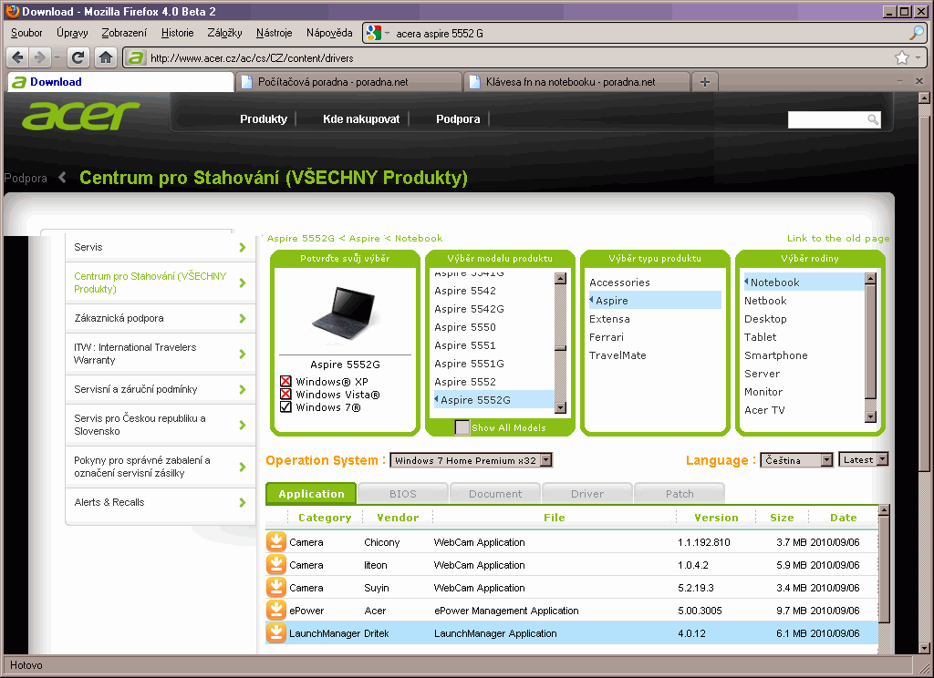This screenshot has width=934, height=678.
Task: Reload the page with the refresh icon
Action: (78, 57)
